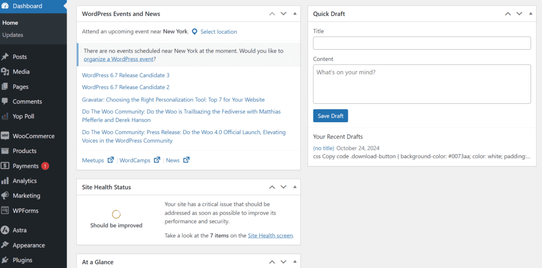Focus the Quick Draft Title field
542x268 pixels.
click(x=422, y=43)
